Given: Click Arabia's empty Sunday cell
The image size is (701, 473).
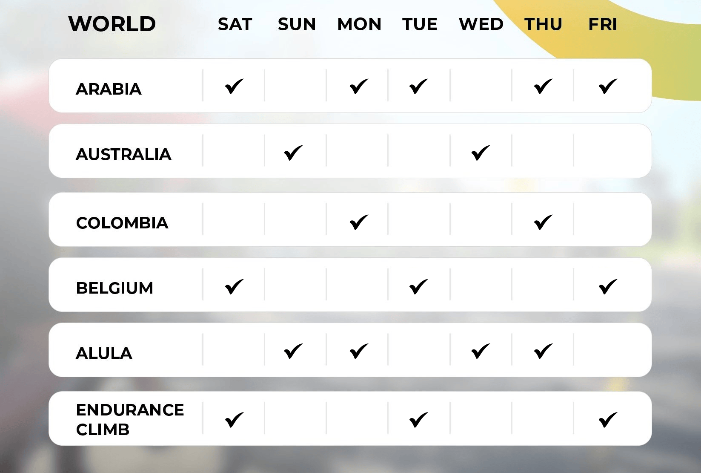Looking at the screenshot, I should click(x=295, y=86).
